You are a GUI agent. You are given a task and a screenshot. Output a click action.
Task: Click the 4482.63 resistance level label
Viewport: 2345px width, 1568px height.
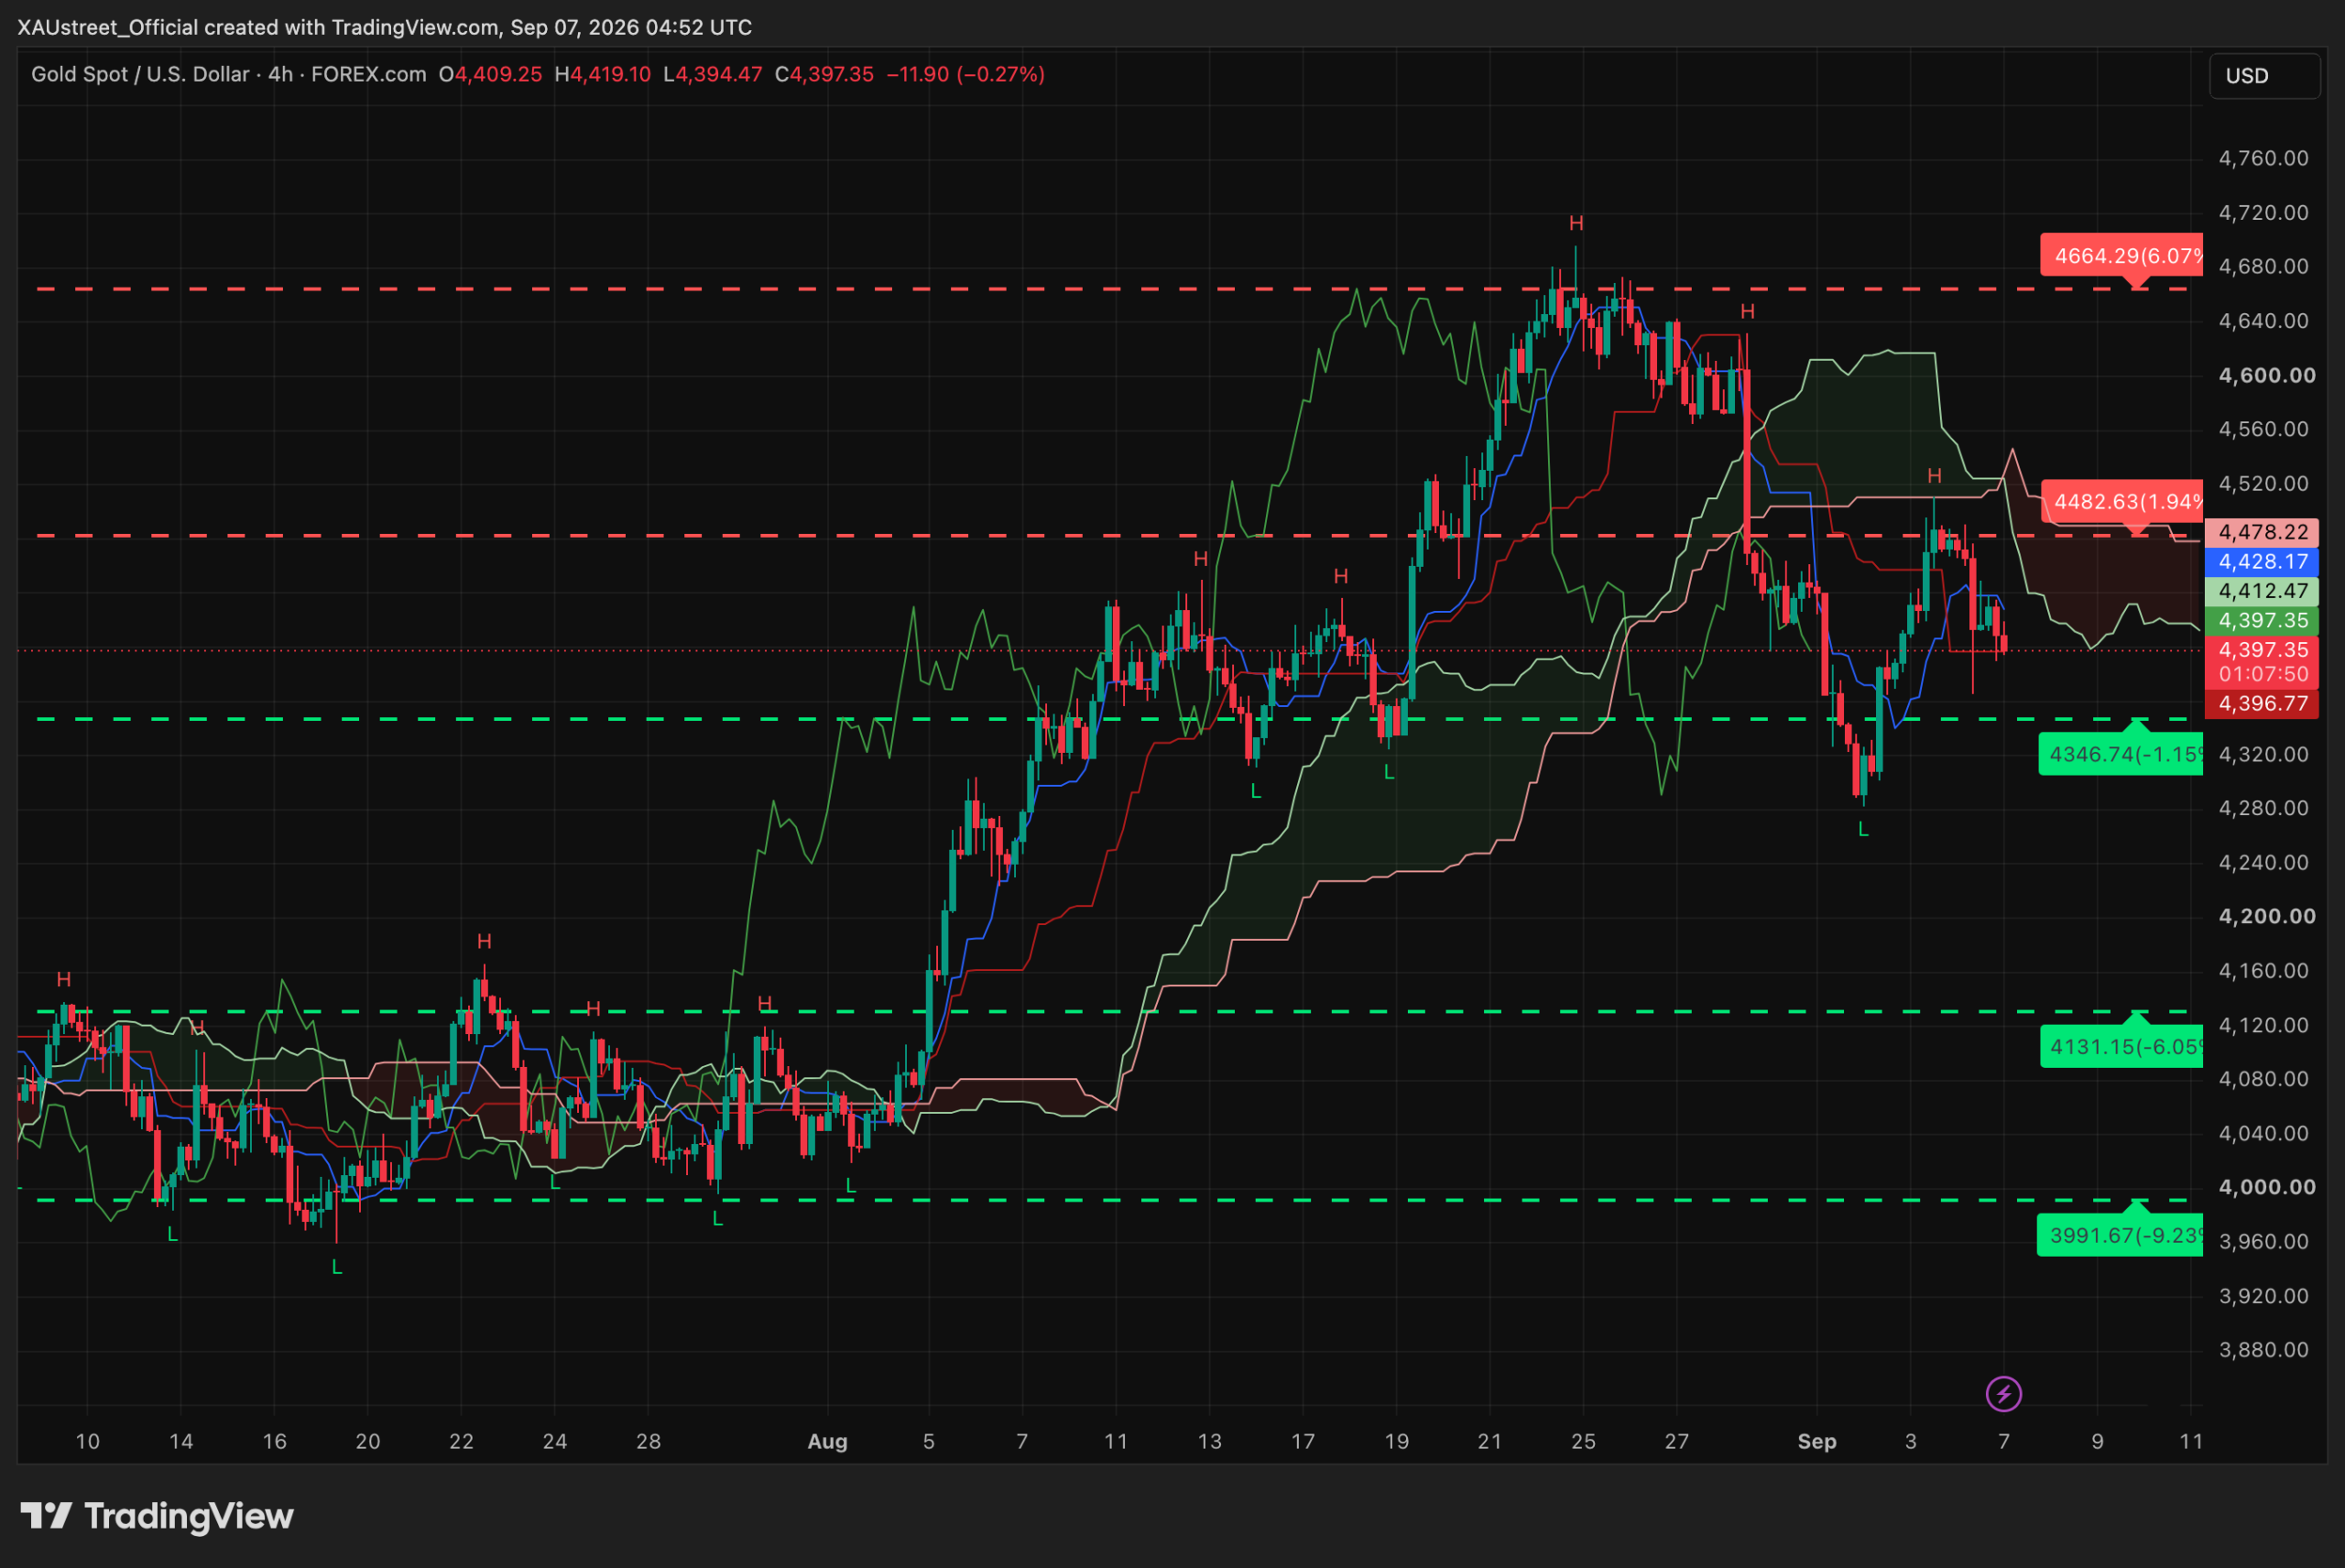(2121, 501)
